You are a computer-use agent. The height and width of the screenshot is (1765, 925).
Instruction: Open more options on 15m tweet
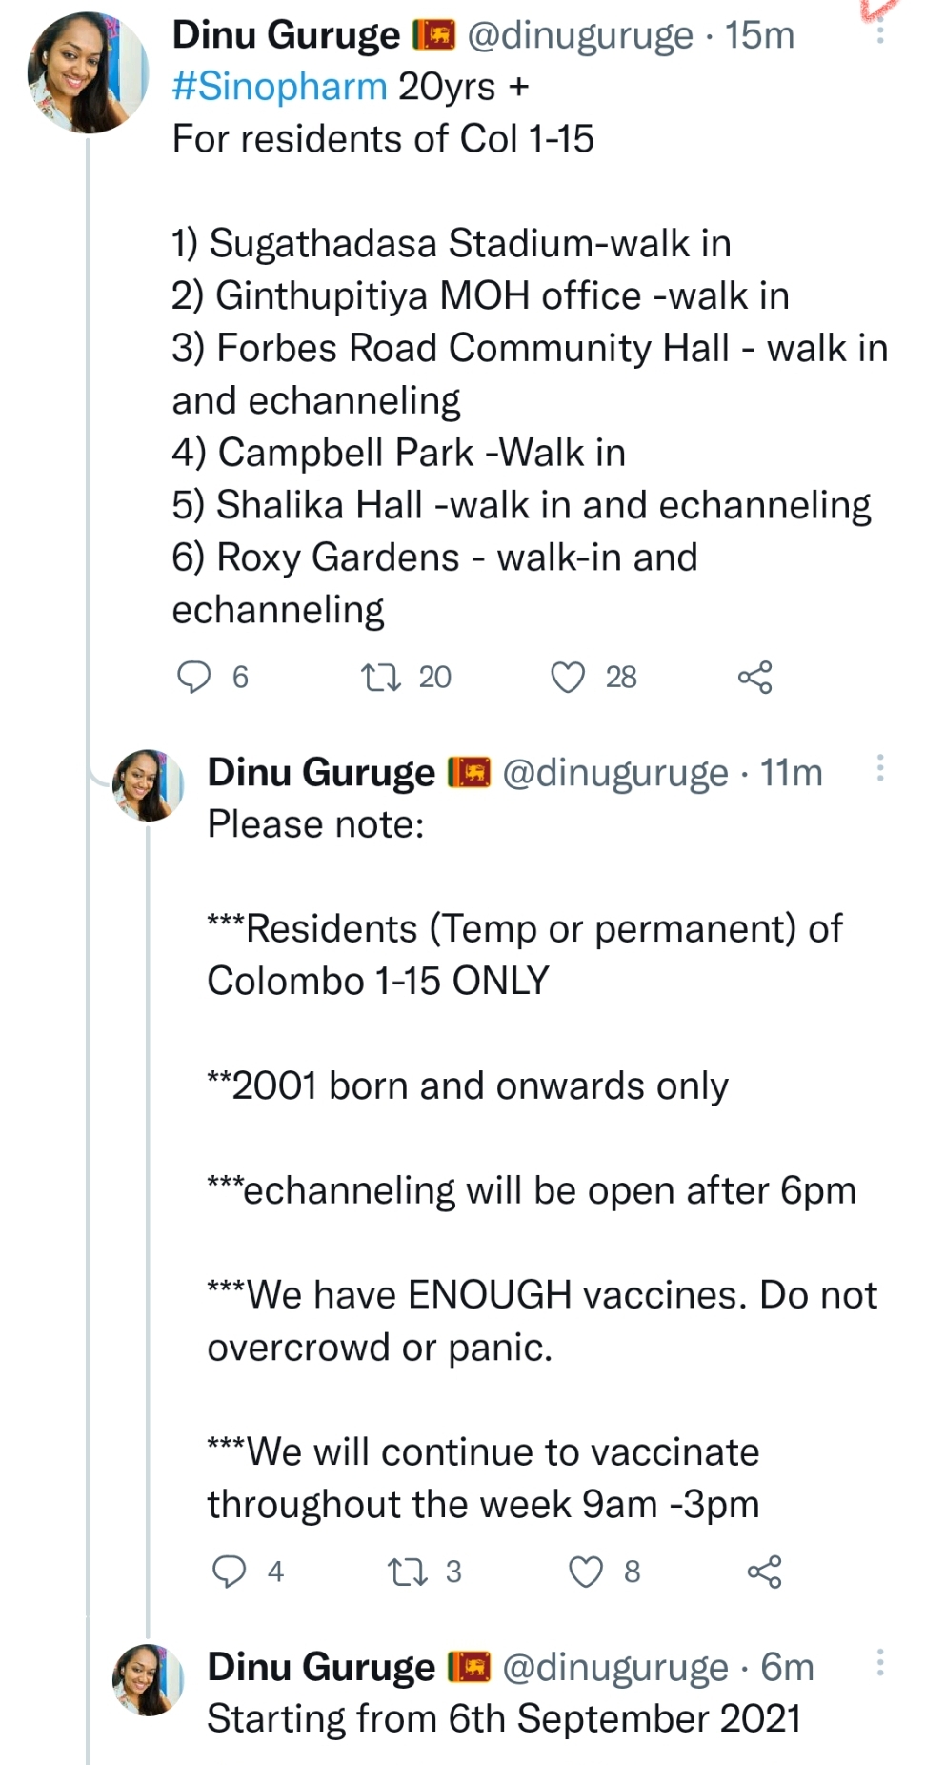[880, 32]
